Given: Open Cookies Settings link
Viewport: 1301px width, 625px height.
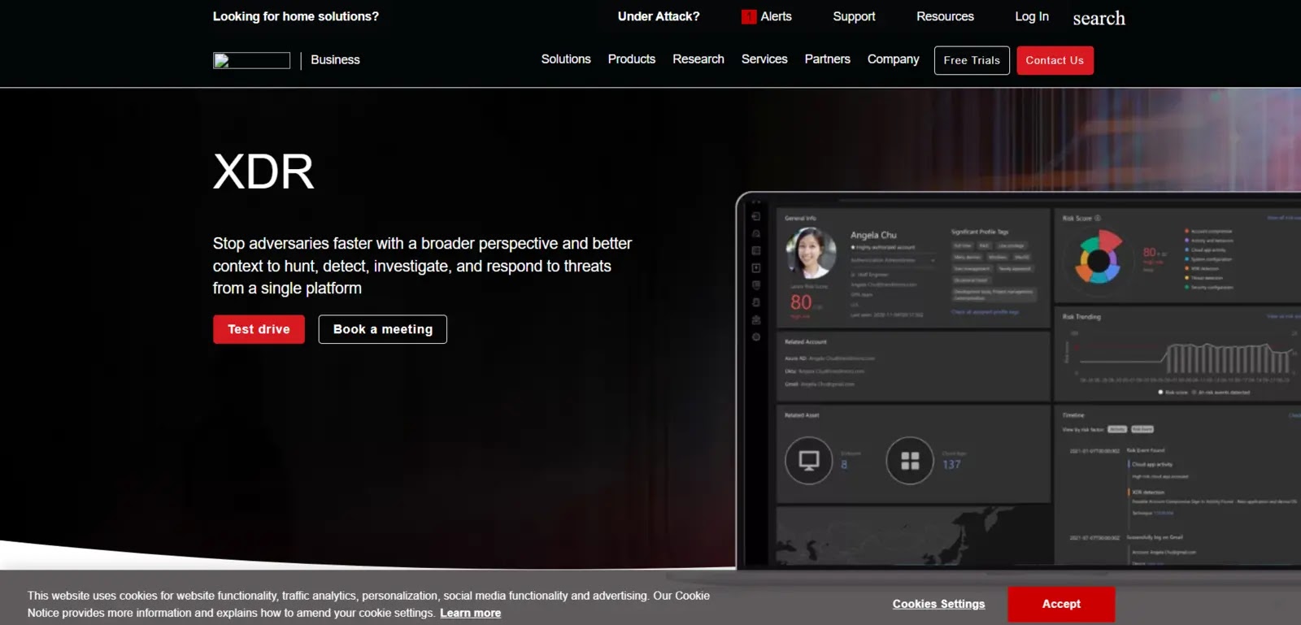Looking at the screenshot, I should pos(938,604).
